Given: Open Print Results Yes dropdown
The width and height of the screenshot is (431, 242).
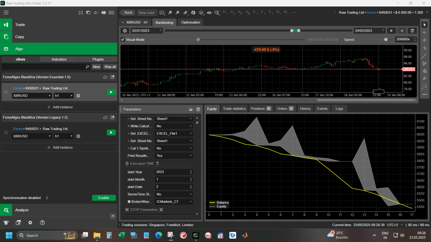Looking at the screenshot, I should (174, 156).
